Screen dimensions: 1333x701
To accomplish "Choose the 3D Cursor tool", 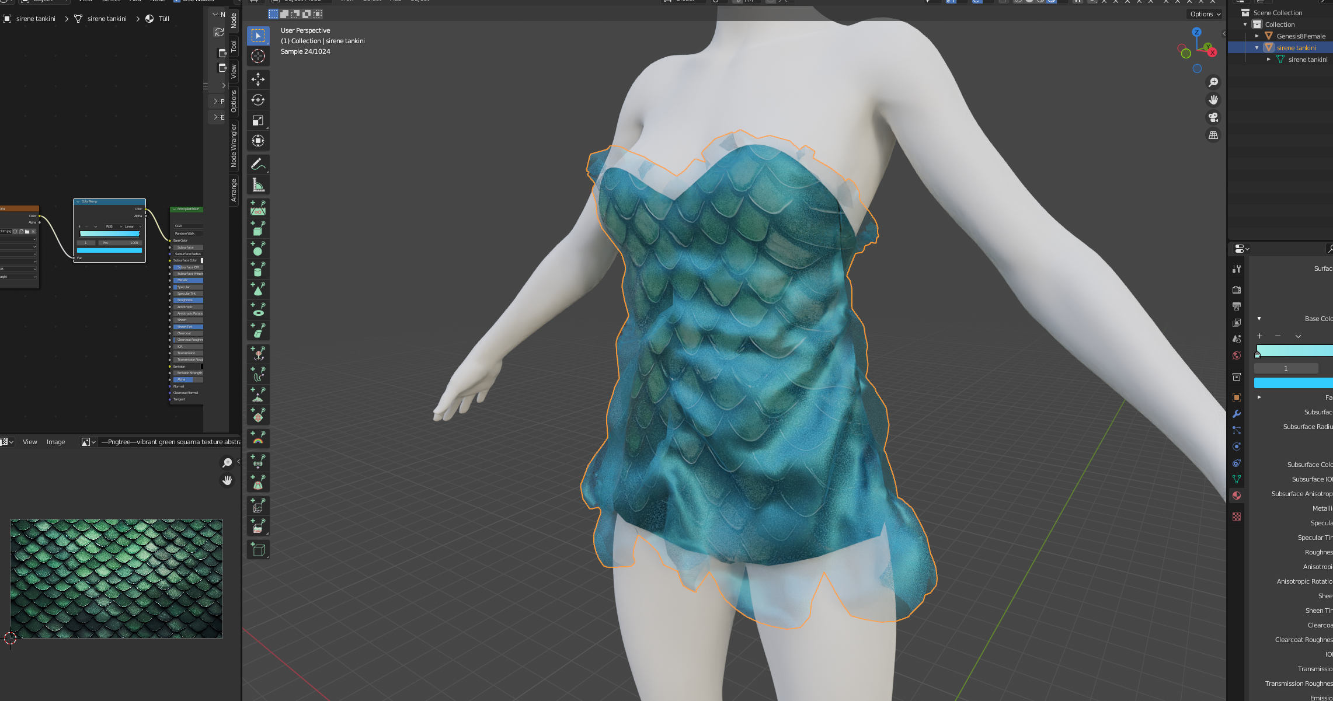I will (258, 56).
